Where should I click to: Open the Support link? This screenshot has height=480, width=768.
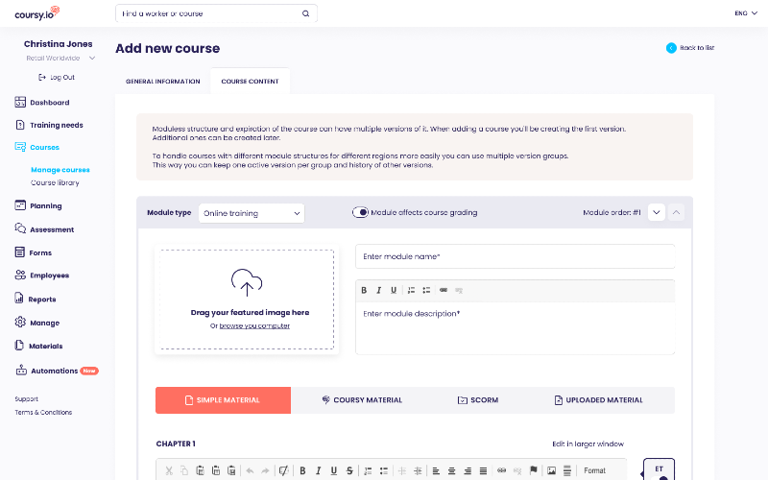(27, 399)
